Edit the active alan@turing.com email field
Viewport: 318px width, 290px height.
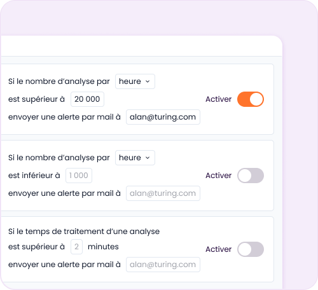[163, 117]
